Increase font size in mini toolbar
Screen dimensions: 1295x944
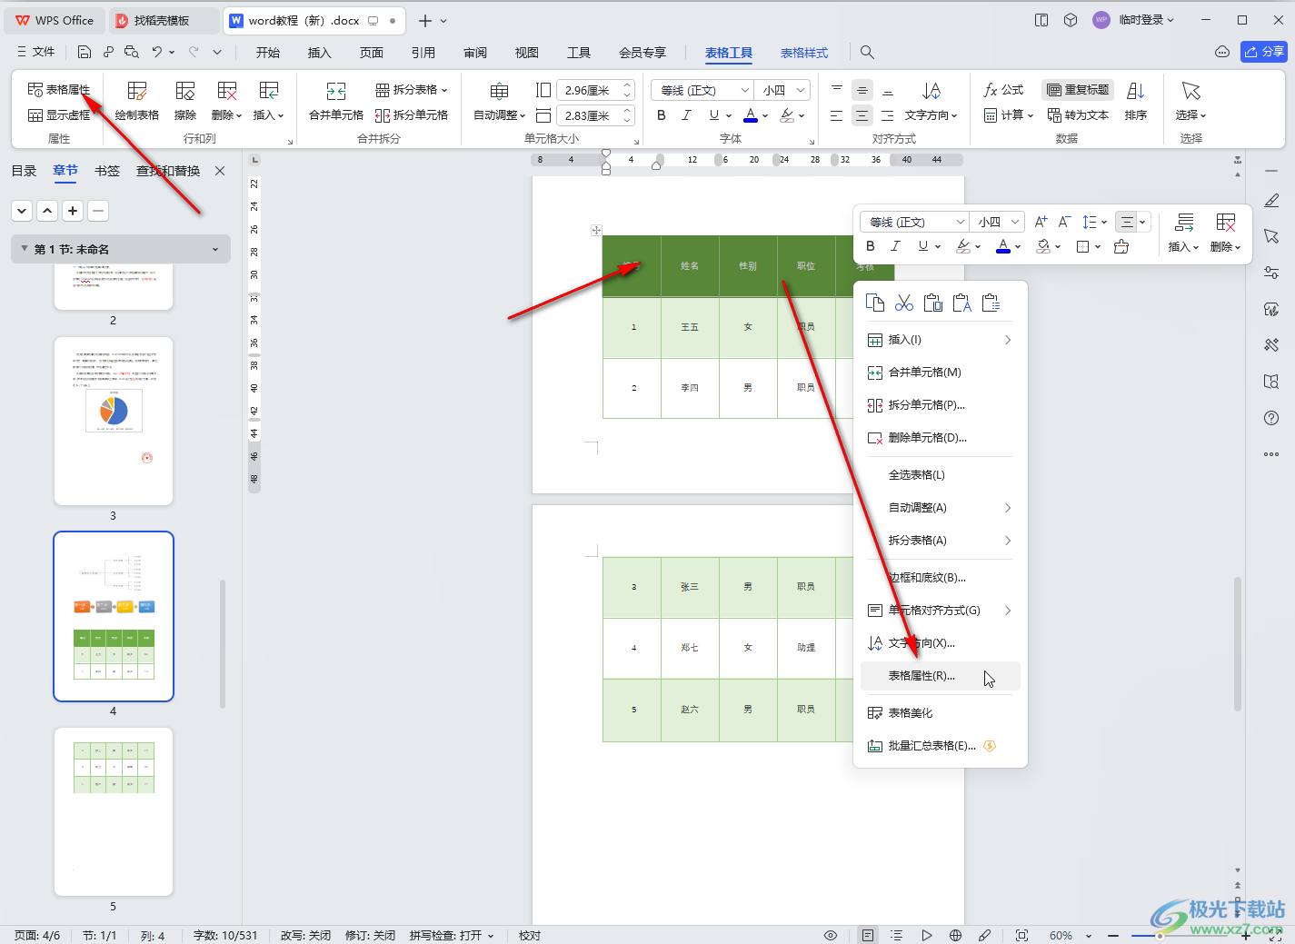click(x=1041, y=222)
